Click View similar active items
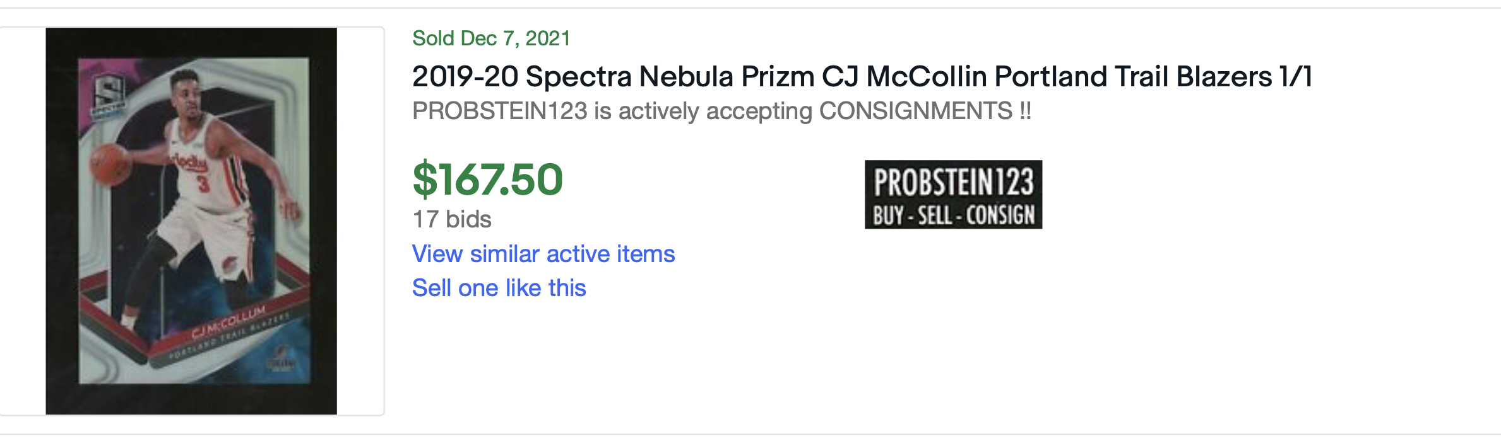 pos(543,254)
